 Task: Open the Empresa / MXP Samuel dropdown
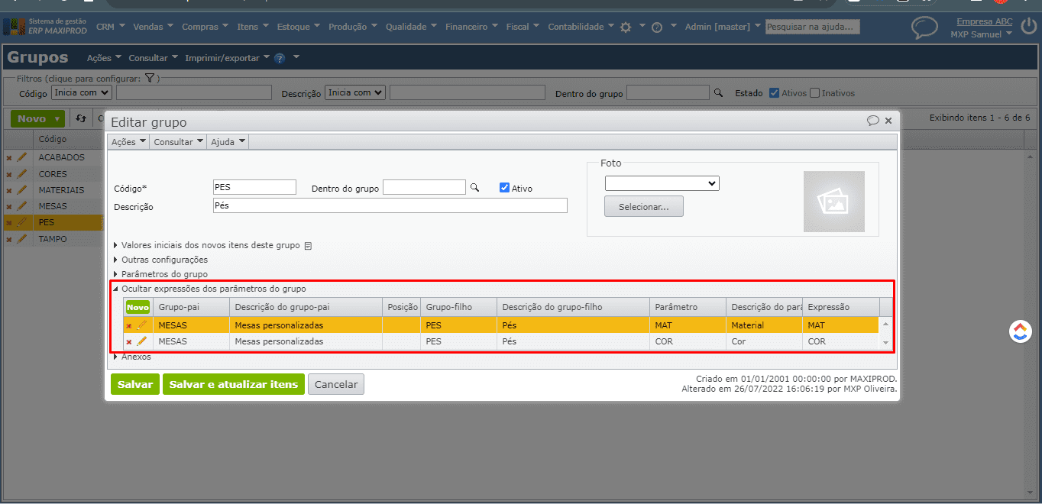[981, 34]
